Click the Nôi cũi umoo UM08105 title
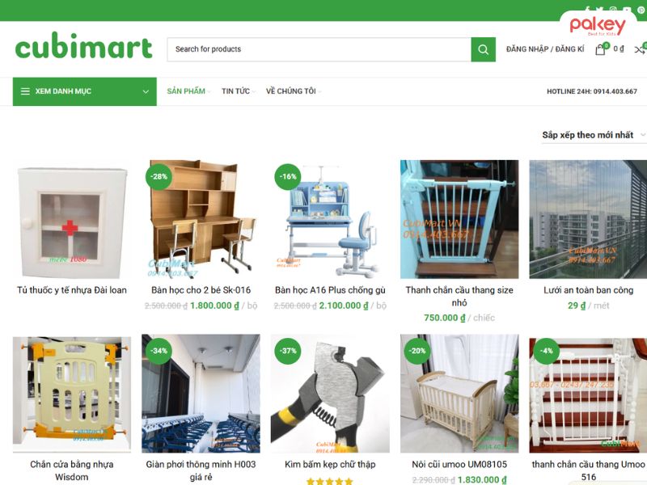The width and height of the screenshot is (647, 485). pos(459,464)
